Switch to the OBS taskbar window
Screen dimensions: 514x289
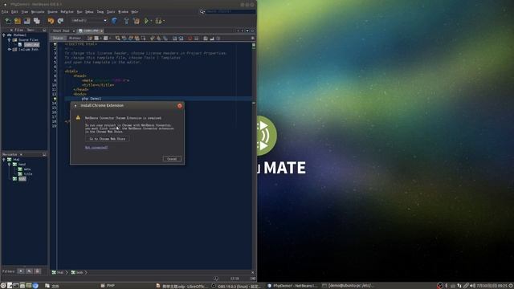pos(236,286)
